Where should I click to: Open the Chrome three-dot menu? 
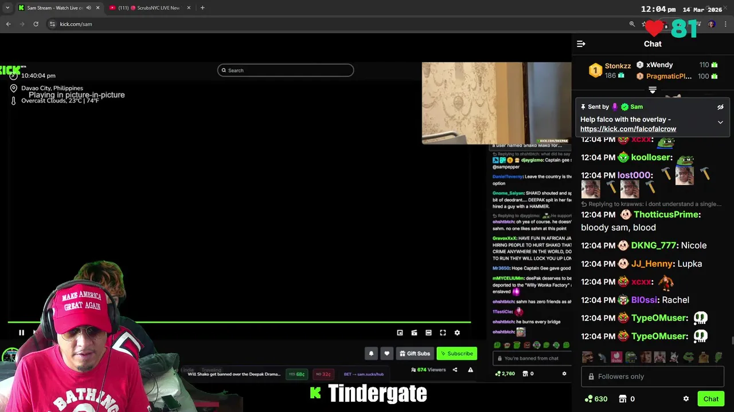point(726,24)
